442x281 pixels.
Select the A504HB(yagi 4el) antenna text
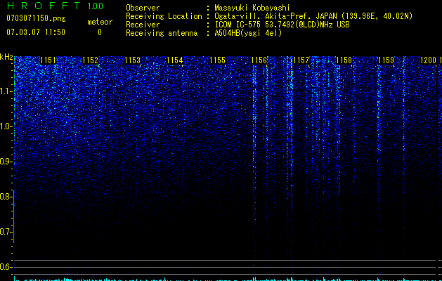248,33
